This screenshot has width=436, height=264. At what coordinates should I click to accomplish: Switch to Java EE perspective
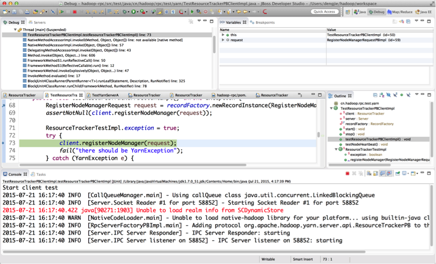pos(423,12)
